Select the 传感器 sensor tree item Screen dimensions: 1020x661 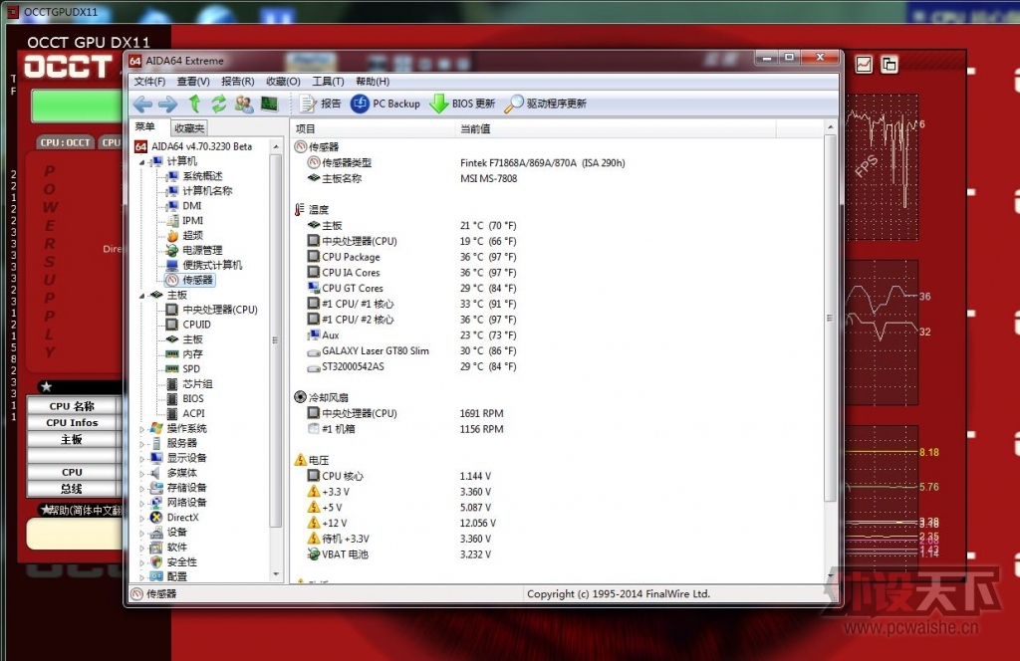[x=197, y=280]
